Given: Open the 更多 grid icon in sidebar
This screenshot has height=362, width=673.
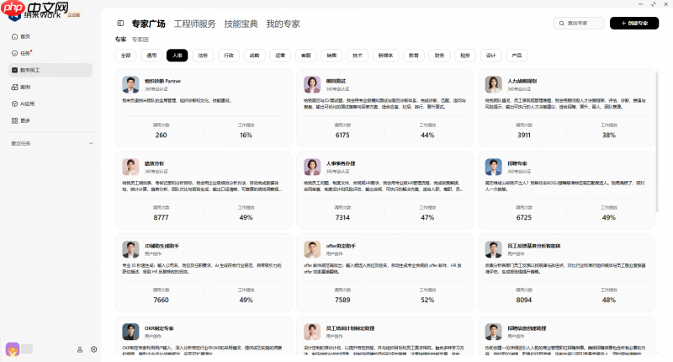Looking at the screenshot, I should (14, 120).
